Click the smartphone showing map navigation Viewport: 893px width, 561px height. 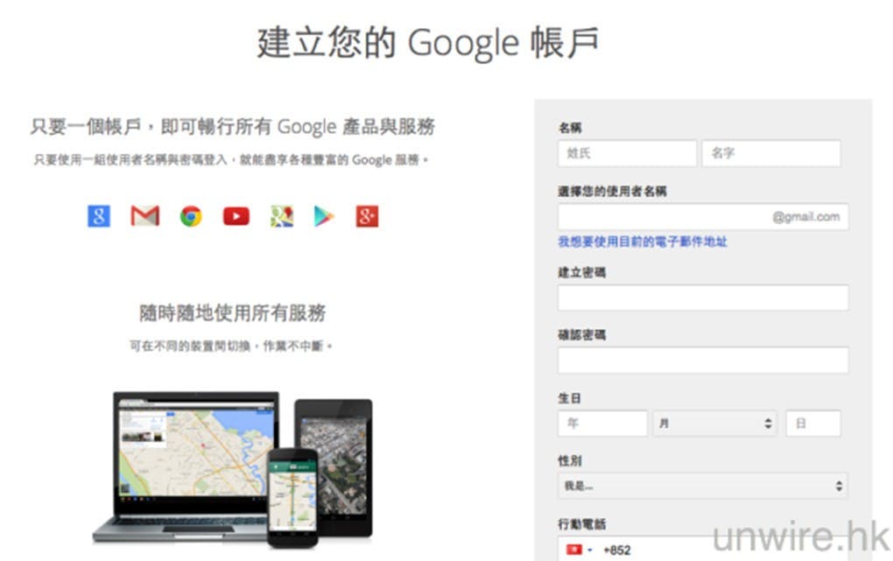click(x=292, y=497)
